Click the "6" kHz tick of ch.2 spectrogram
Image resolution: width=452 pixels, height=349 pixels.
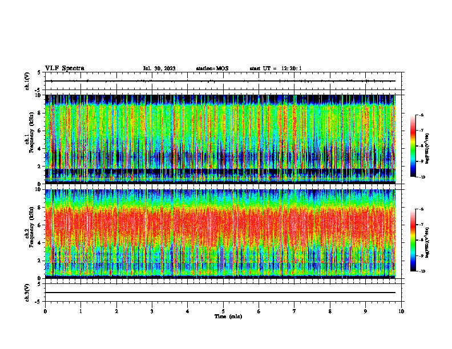40,225
